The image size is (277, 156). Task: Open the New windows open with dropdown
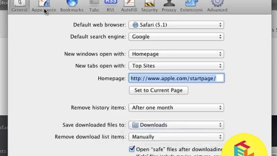pyautogui.click(x=176, y=54)
